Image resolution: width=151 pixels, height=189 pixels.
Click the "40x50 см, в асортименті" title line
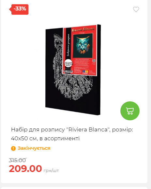pyautogui.click(x=45, y=138)
